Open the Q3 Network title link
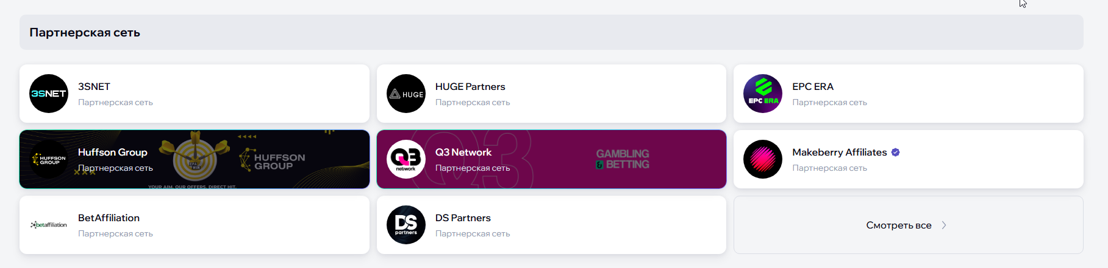 [x=463, y=153]
